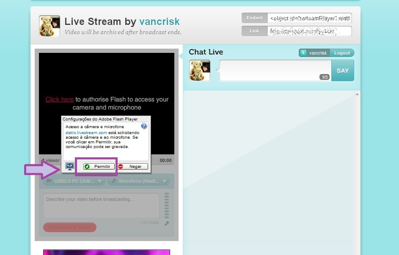Click the chat scrollbar up arrow
399x255 pixels.
[x=357, y=94]
